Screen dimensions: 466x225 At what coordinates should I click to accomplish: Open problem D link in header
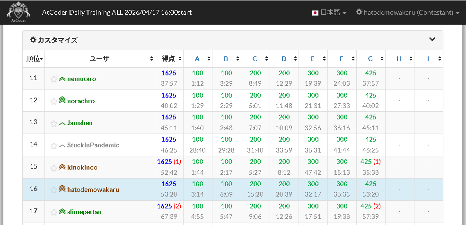point(284,59)
